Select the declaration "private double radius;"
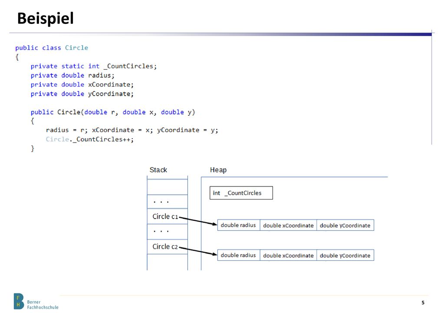The image size is (444, 313). pos(72,75)
